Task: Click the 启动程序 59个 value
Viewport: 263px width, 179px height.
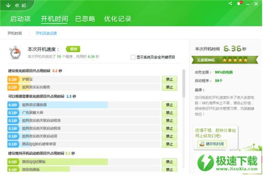Action: 219,80
